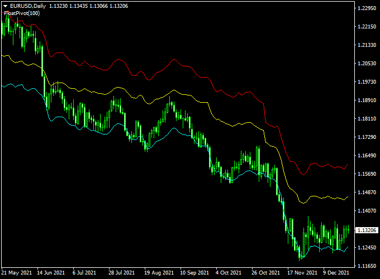Screen dimensions: 380x279
Task: Click the 10 Sep 2021 date label
Action: 194,273
